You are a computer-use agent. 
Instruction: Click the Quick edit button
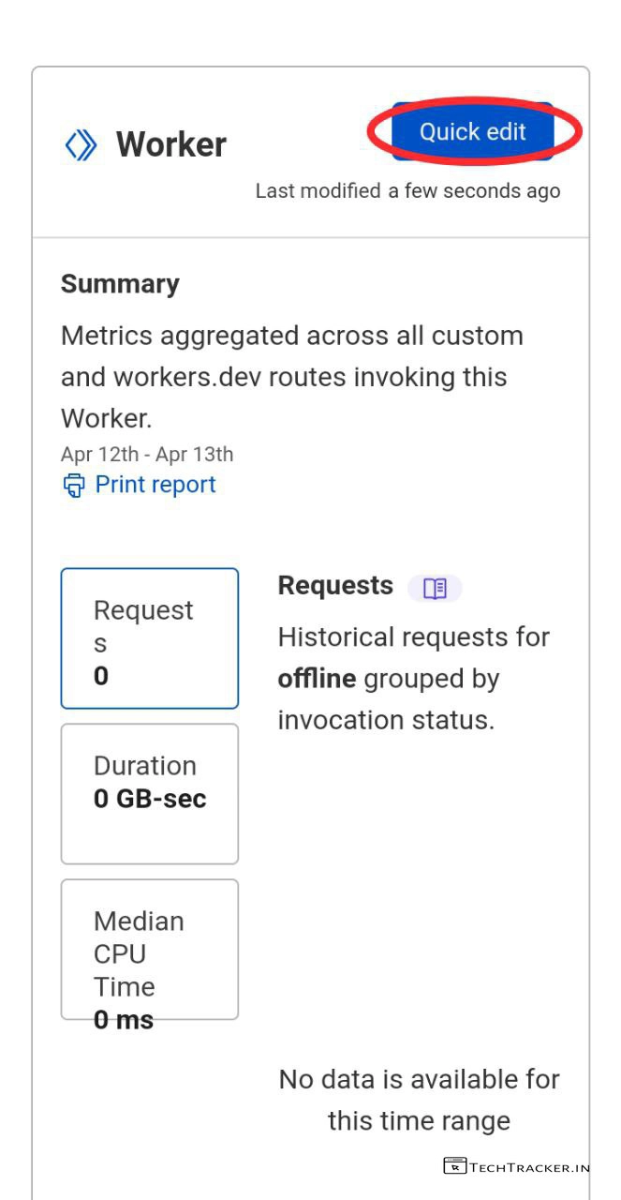[x=472, y=132]
